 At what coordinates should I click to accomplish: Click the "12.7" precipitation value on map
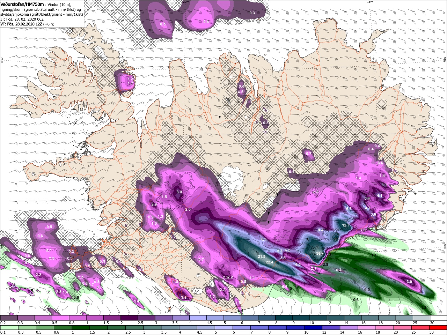[345, 225]
